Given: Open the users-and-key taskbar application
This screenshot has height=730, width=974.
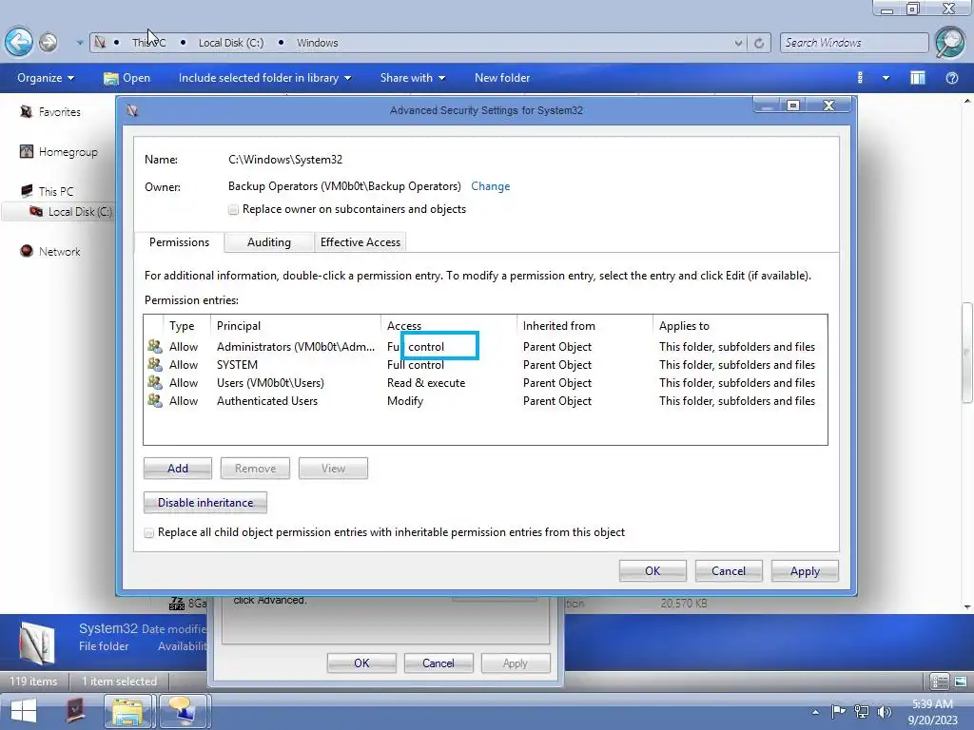Looking at the screenshot, I should coord(184,711).
